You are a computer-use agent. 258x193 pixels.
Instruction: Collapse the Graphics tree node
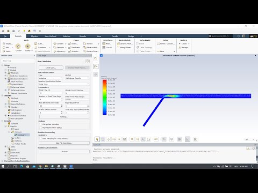point(6,126)
